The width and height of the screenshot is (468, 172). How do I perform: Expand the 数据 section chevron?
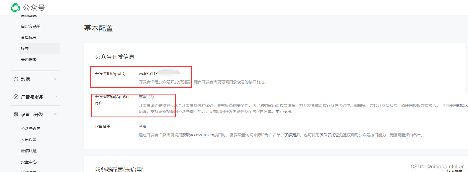tap(56, 79)
